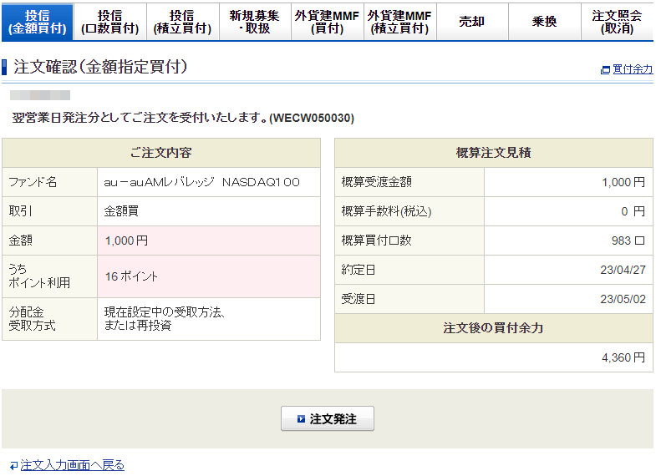Image resolution: width=656 pixels, height=476 pixels.
Task: Select the 16ポイント points usage cell
Action: pos(131,276)
